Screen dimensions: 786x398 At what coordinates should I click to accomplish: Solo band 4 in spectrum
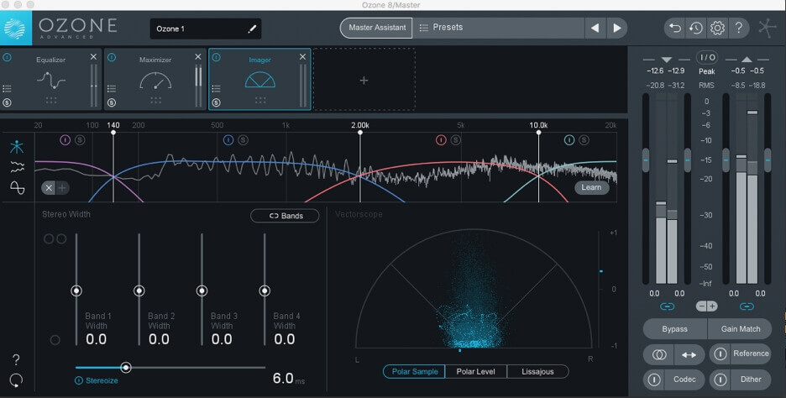click(584, 140)
